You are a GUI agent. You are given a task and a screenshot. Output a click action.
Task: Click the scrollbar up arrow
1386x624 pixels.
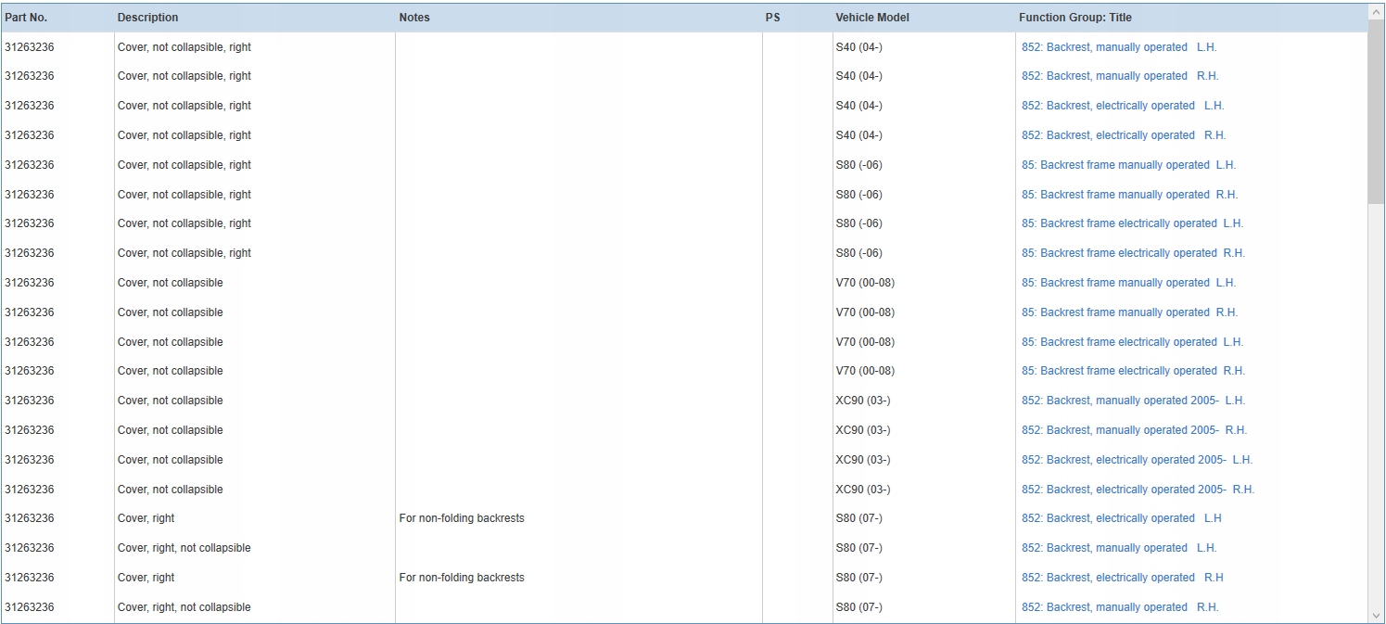click(1376, 12)
